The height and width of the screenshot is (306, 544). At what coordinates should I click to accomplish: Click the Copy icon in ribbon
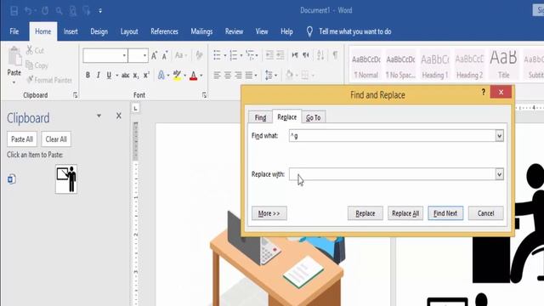pos(30,65)
